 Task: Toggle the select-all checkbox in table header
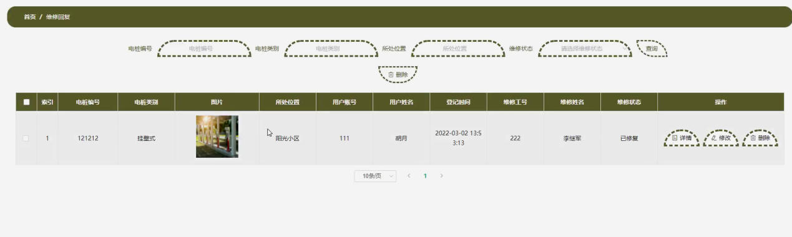pos(26,102)
